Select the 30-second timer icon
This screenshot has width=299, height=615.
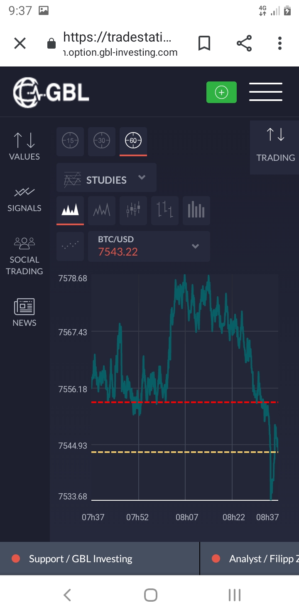[102, 141]
